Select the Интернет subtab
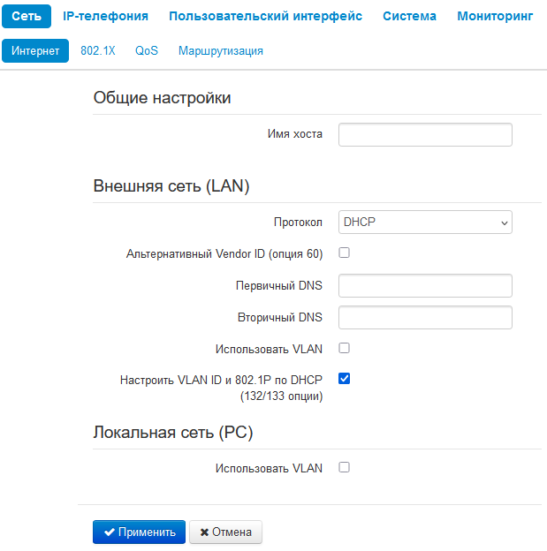 click(35, 50)
